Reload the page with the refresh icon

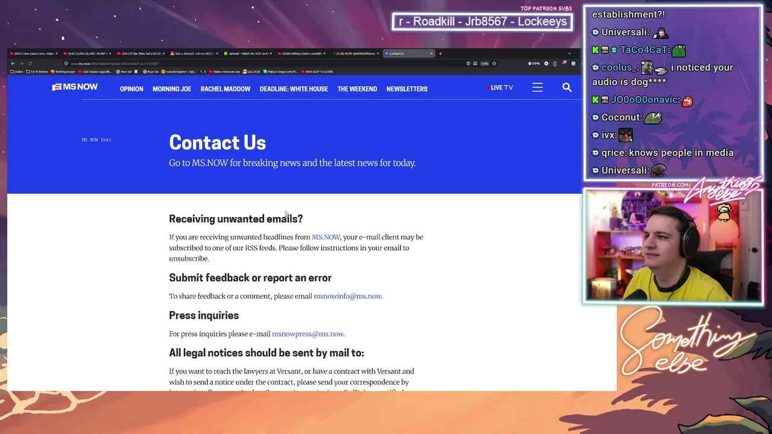(30, 63)
